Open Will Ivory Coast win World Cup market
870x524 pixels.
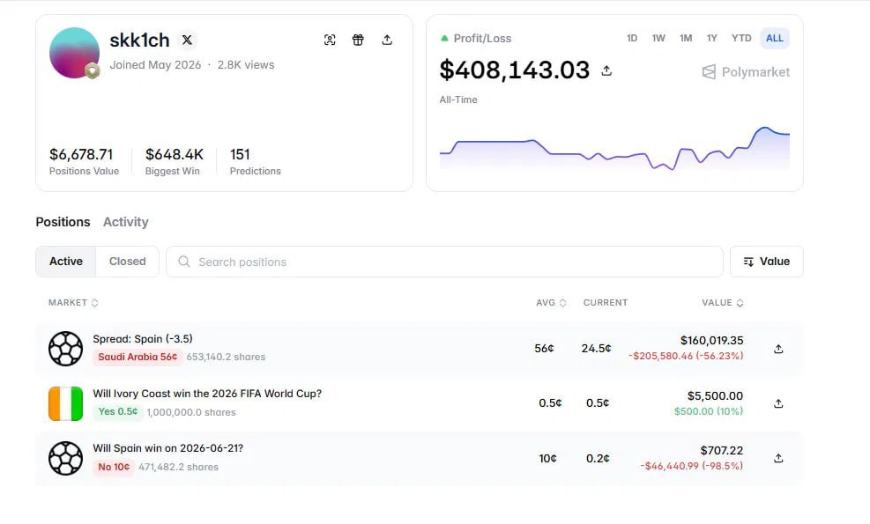coord(207,394)
